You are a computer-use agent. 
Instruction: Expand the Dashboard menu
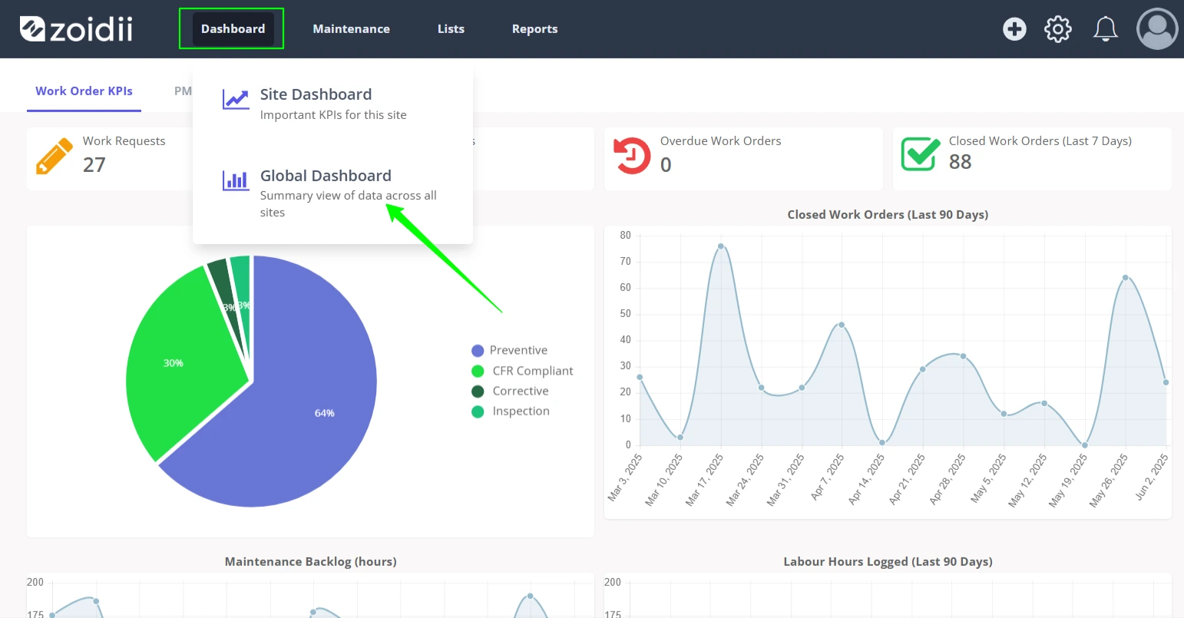pyautogui.click(x=233, y=29)
